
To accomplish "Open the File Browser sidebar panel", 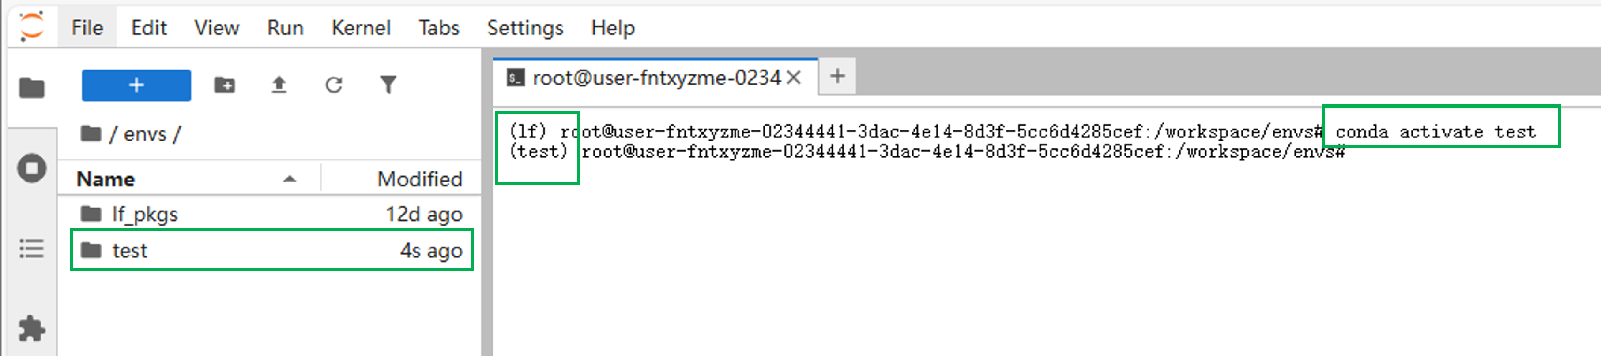I will click(x=31, y=88).
